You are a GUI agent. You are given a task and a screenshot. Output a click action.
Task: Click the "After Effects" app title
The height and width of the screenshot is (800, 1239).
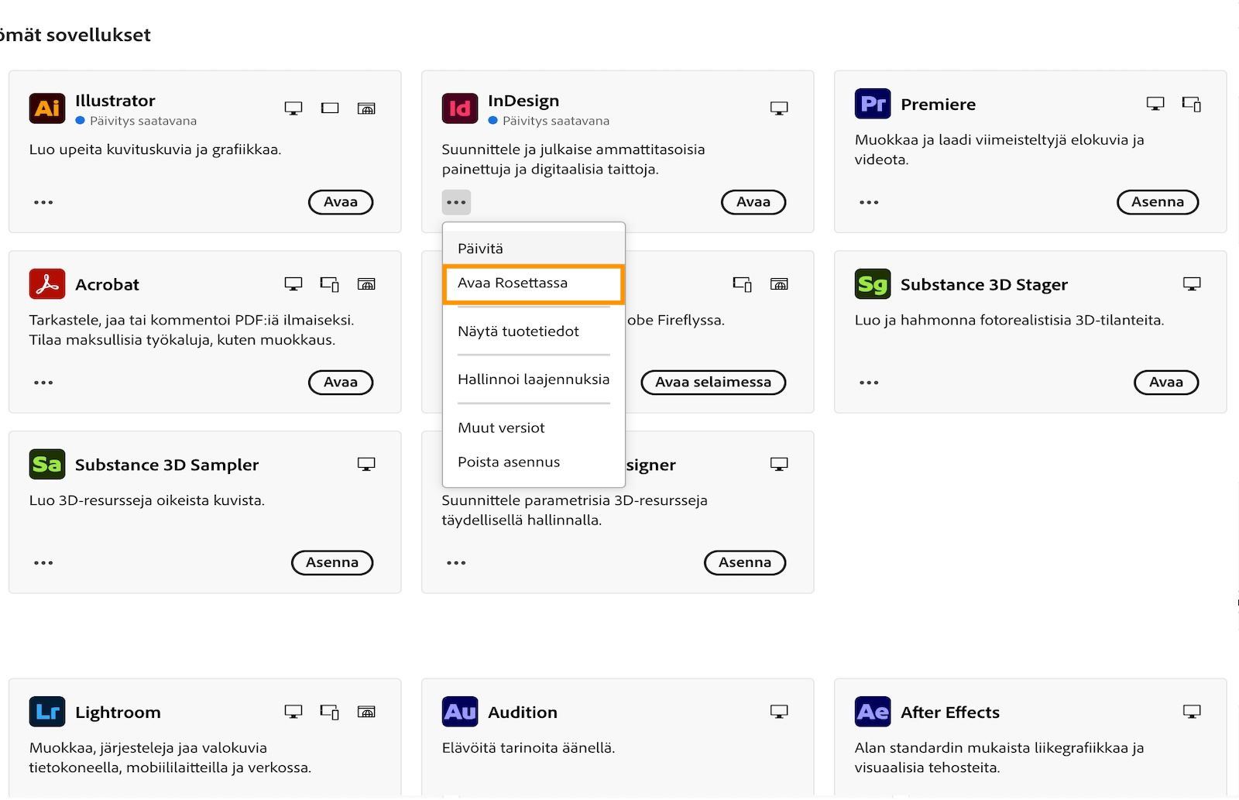950,712
